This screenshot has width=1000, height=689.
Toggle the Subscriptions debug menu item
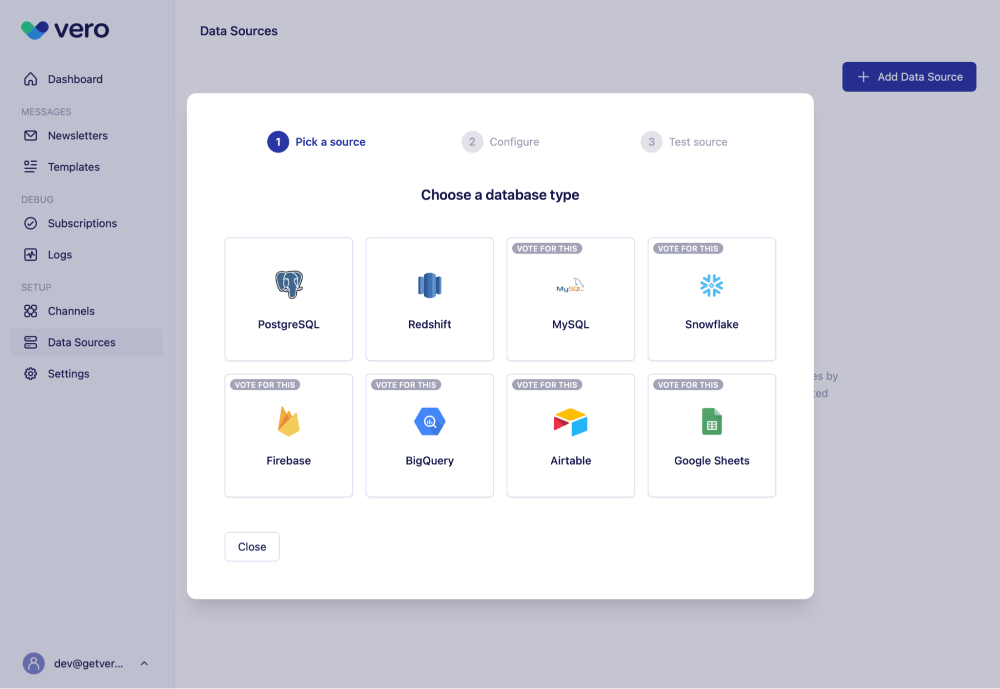click(82, 224)
